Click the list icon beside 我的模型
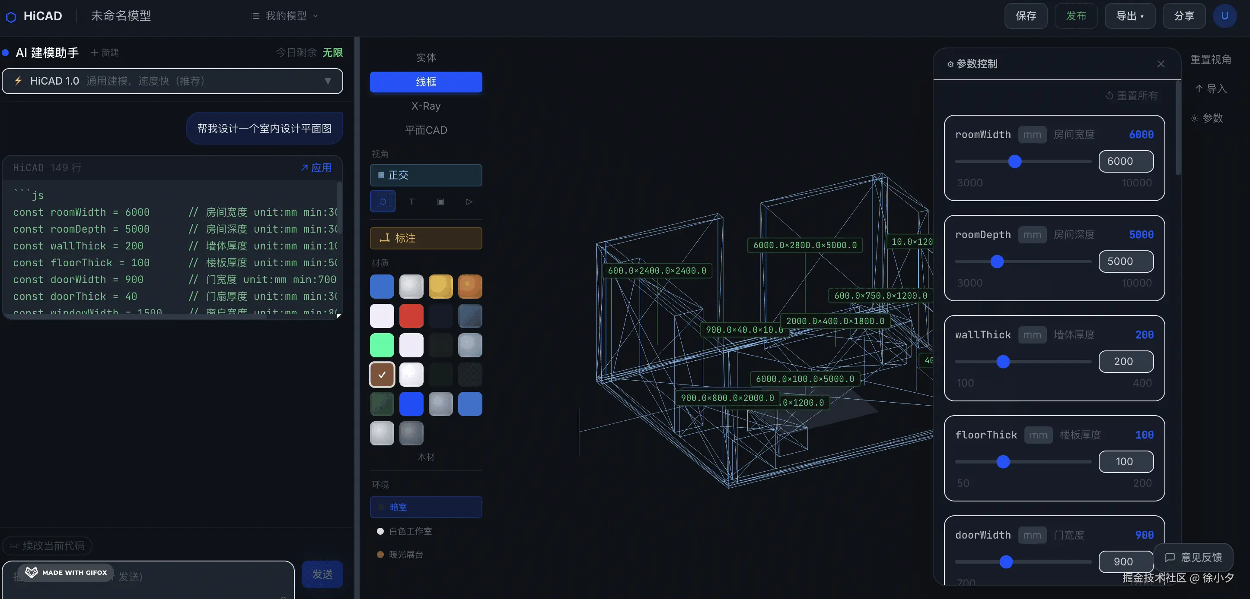Image resolution: width=1250 pixels, height=599 pixels. pyautogui.click(x=255, y=16)
